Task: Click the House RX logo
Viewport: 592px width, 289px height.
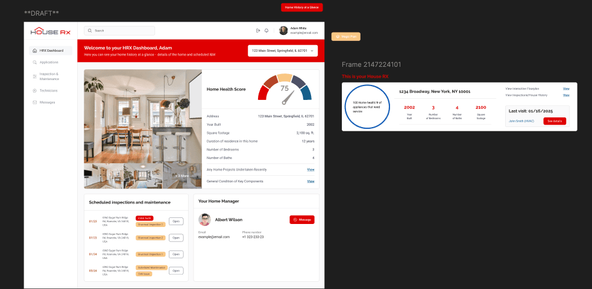Action: [51, 31]
